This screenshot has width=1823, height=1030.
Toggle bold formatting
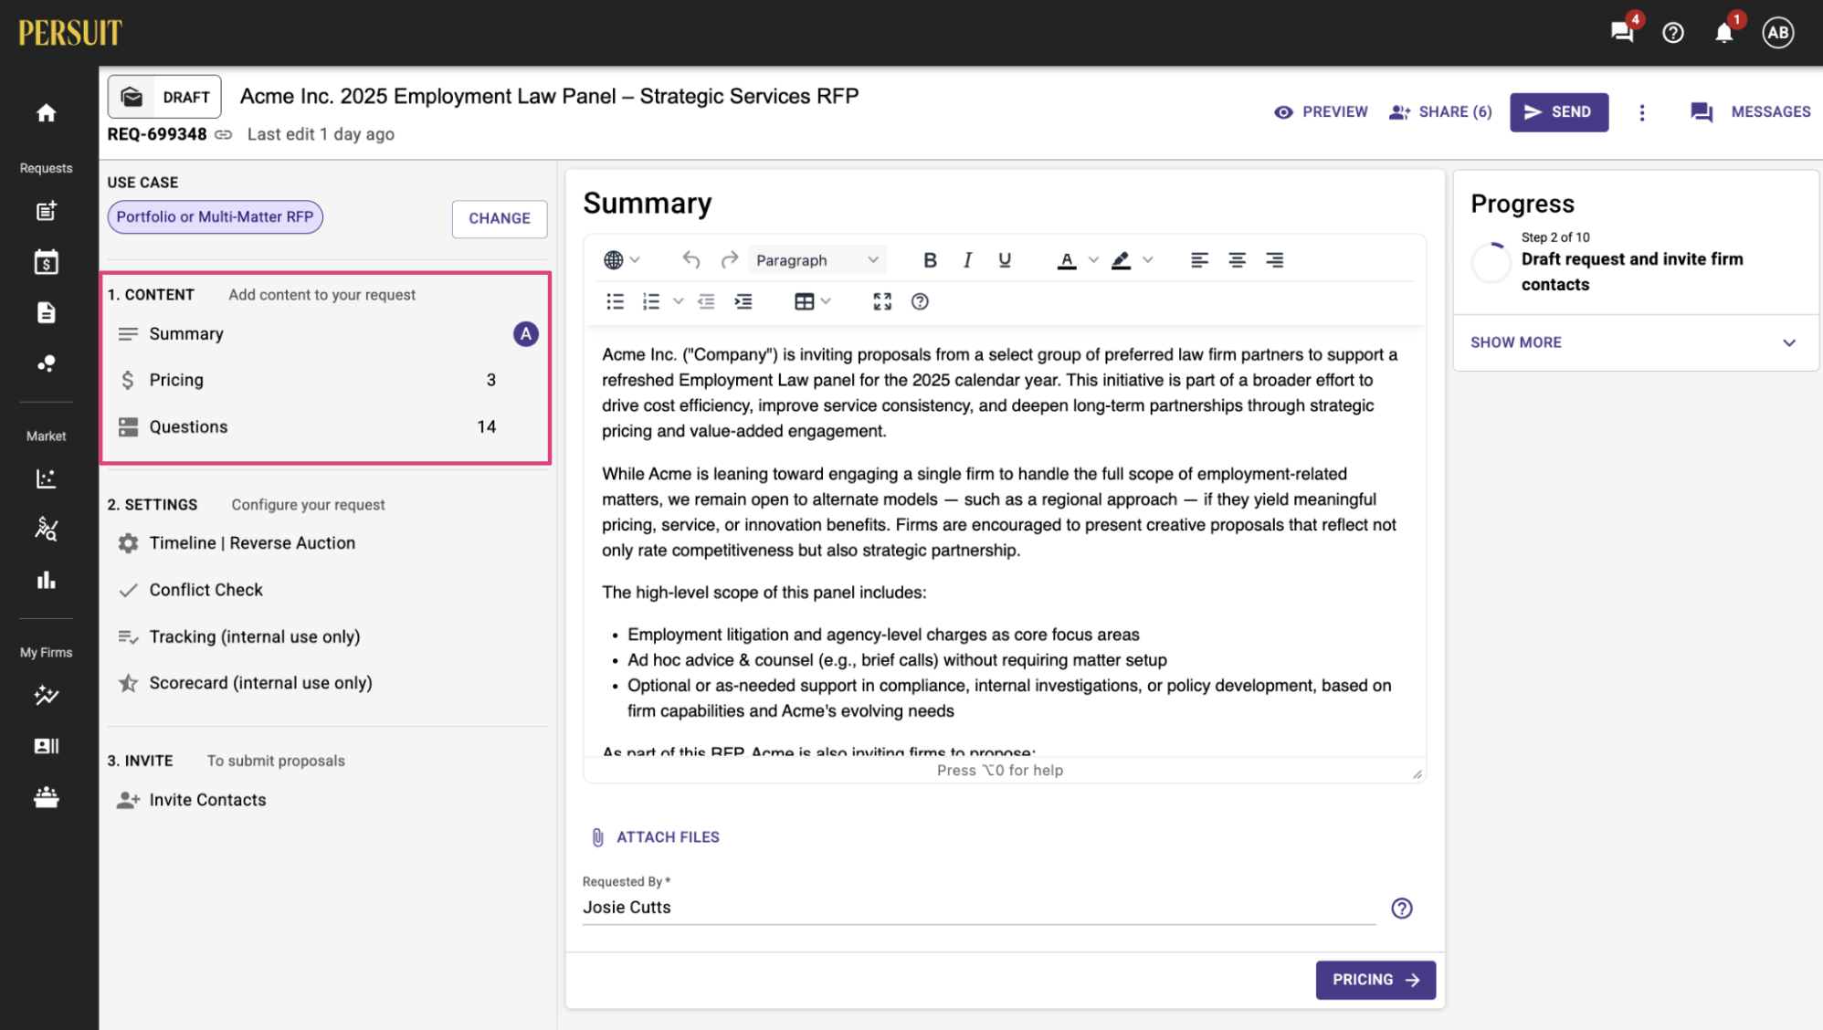[930, 260]
